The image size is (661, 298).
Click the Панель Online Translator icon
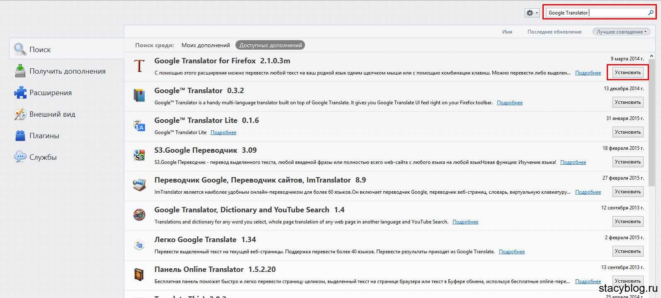(139, 274)
